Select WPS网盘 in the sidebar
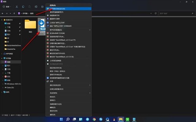Image resolution: width=196 pixels, height=122 pixels. [x=8, y=54]
